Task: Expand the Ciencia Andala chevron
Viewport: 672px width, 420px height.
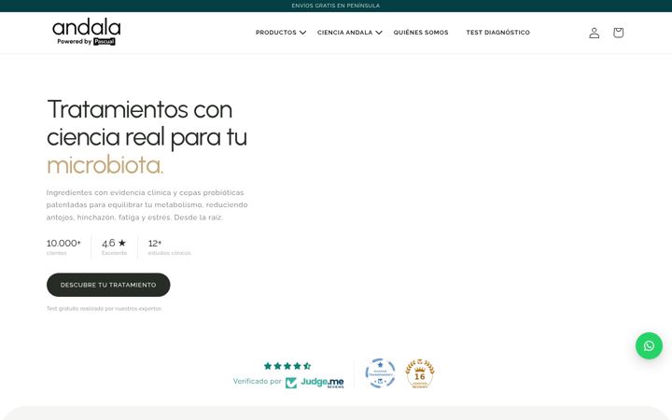Action: point(379,33)
